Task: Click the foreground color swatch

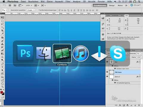Action: pyautogui.click(x=1, y=92)
